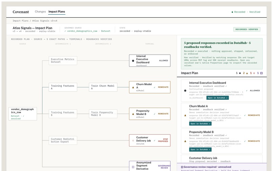The height and width of the screenshot is (171, 273).
Task: Click the RECORDED · VERIFIED badge
Action: tap(247, 29)
